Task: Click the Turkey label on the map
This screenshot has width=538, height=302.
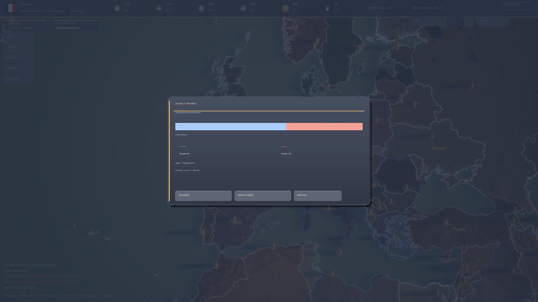Action: (x=459, y=230)
